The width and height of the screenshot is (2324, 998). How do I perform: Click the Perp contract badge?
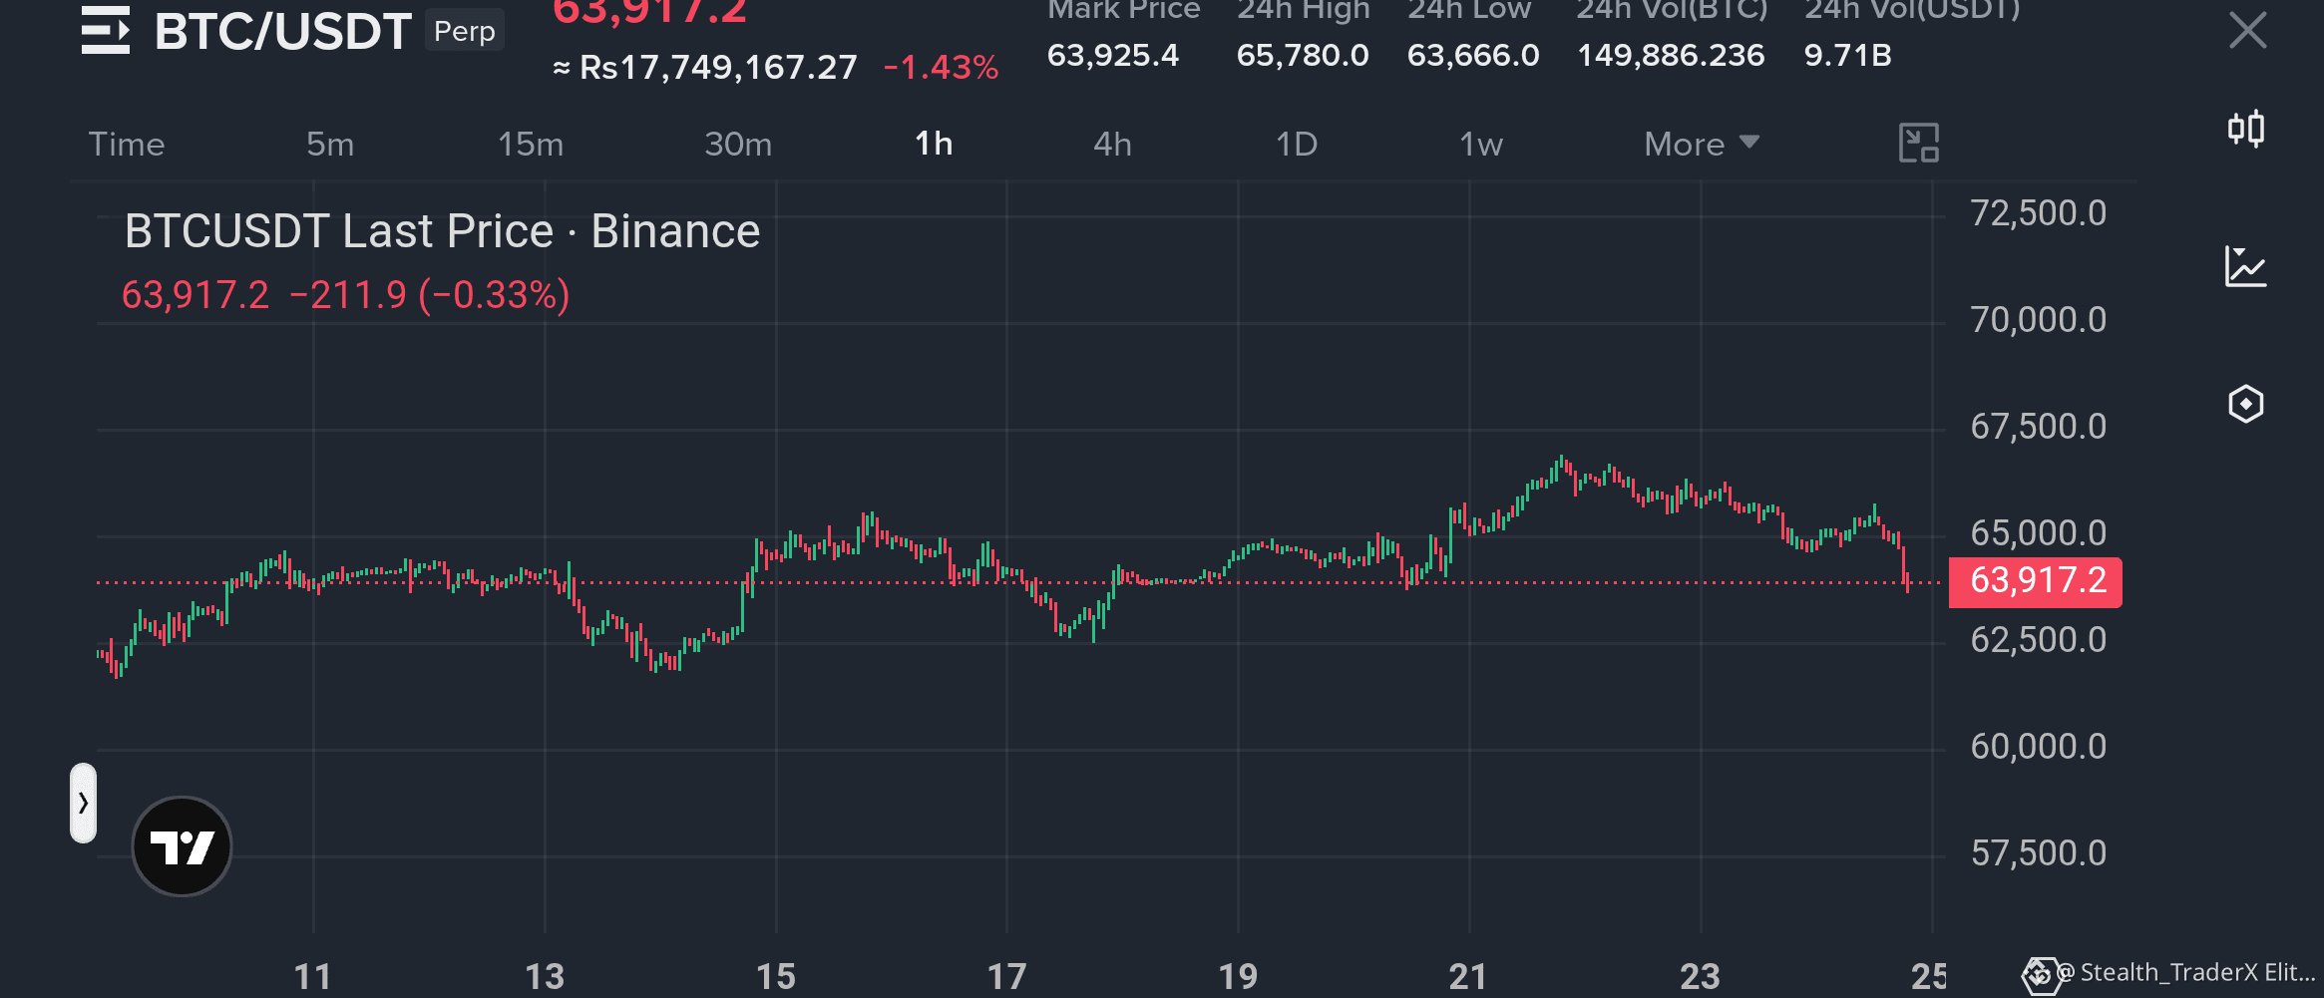pyautogui.click(x=465, y=31)
